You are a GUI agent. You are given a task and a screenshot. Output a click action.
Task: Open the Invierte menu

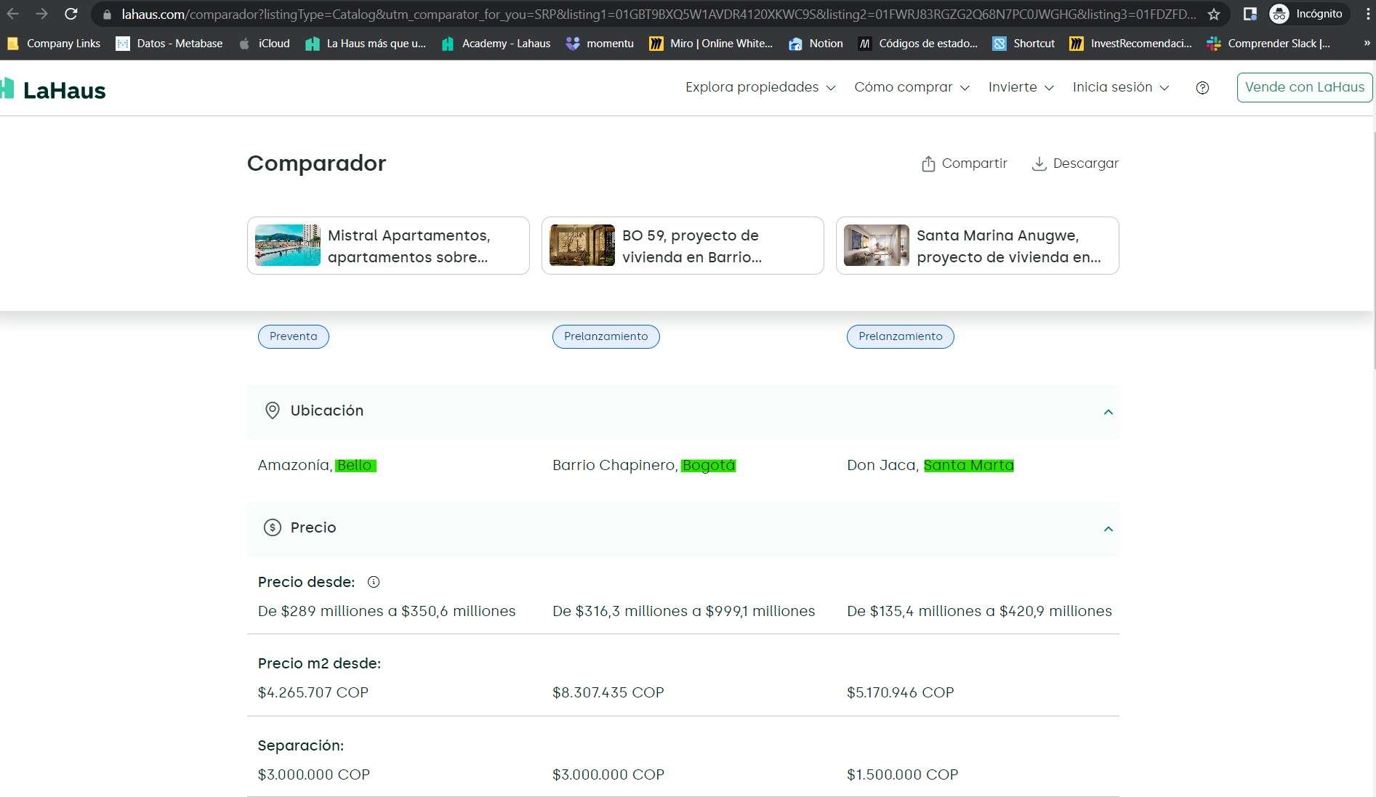pos(1021,87)
